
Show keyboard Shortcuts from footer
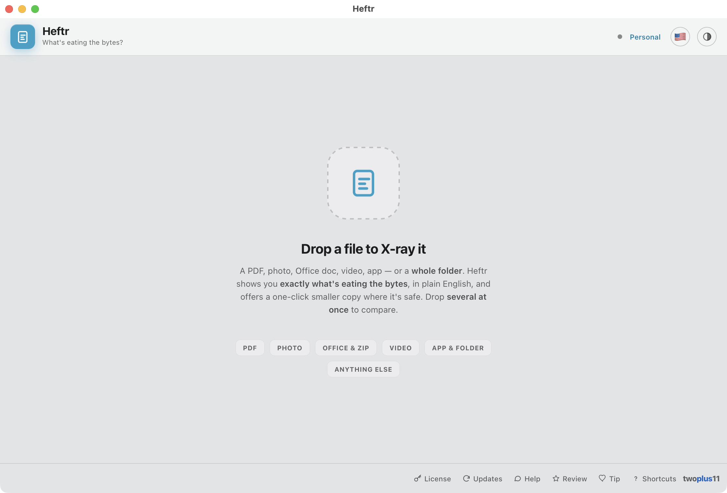tap(659, 479)
